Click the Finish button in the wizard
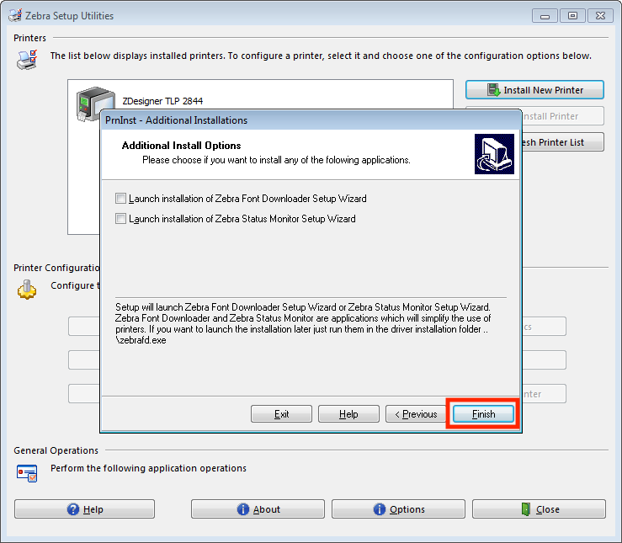This screenshot has width=622, height=543. pyautogui.click(x=483, y=413)
